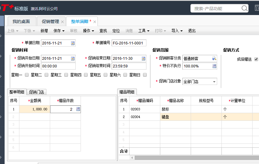Switch to 我的桌面 tab
This screenshot has width=259, height=164.
click(x=21, y=21)
